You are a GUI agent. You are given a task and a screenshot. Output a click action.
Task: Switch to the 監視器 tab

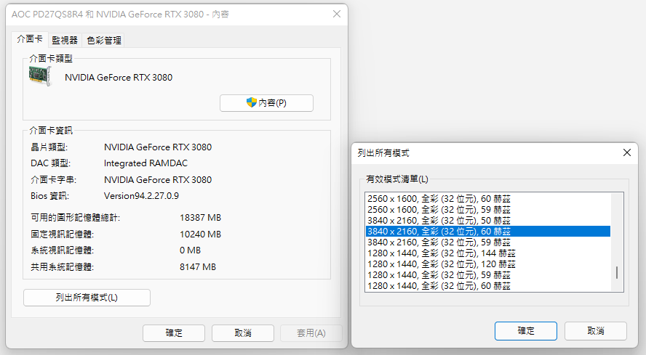(65, 41)
